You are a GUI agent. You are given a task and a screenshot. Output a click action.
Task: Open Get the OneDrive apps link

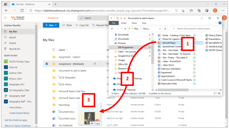16,120
